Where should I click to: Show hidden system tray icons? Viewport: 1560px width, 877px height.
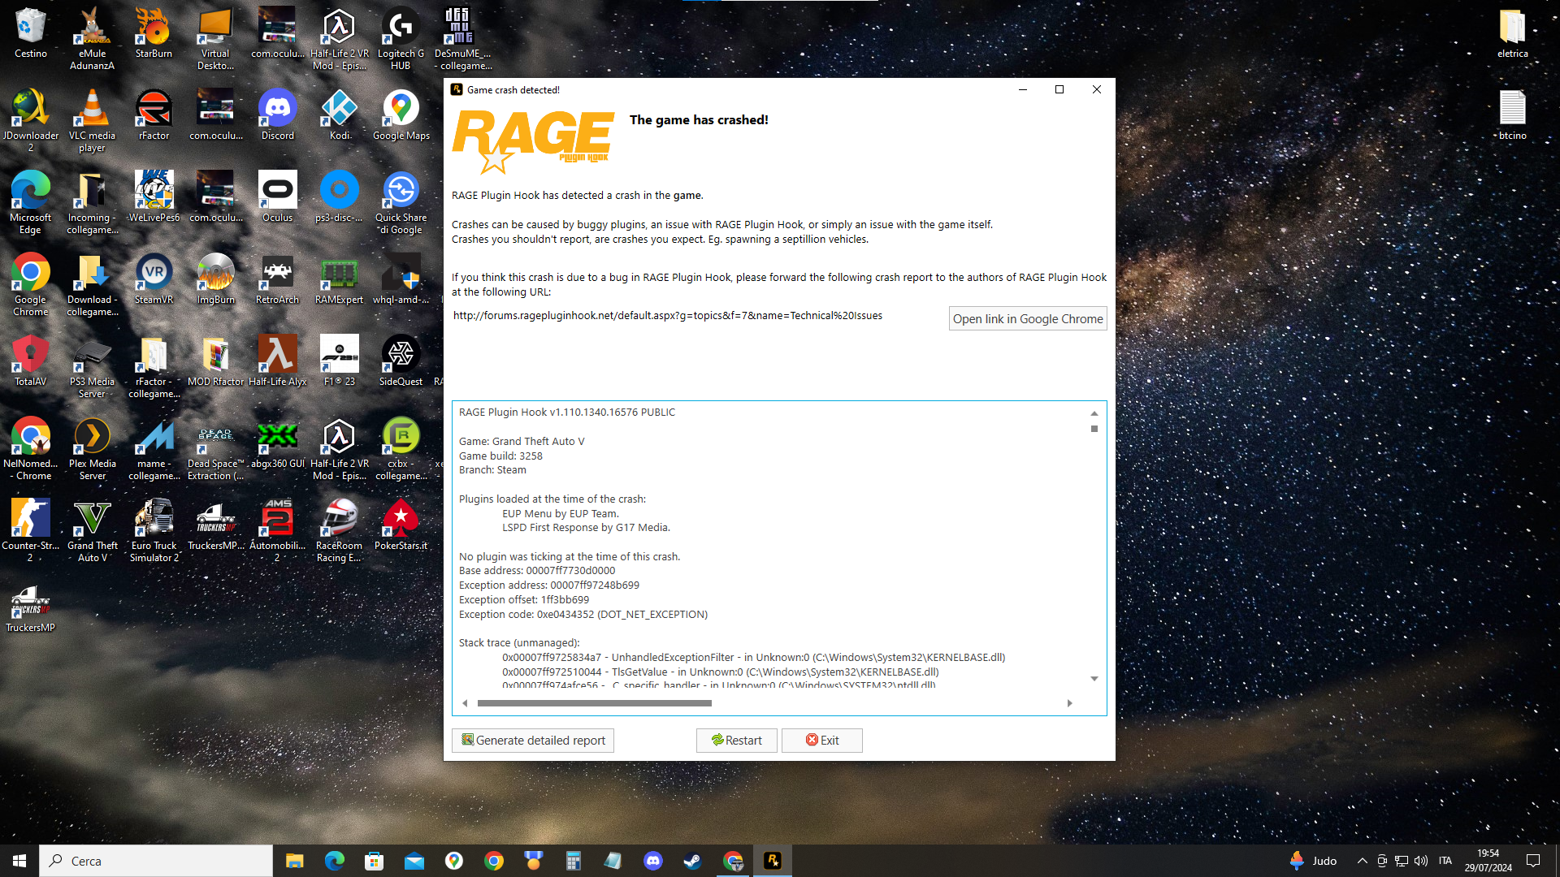pos(1362,861)
